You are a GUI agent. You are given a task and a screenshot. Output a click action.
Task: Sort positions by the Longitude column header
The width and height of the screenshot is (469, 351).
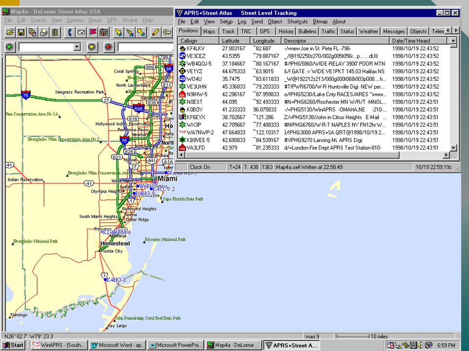266,41
